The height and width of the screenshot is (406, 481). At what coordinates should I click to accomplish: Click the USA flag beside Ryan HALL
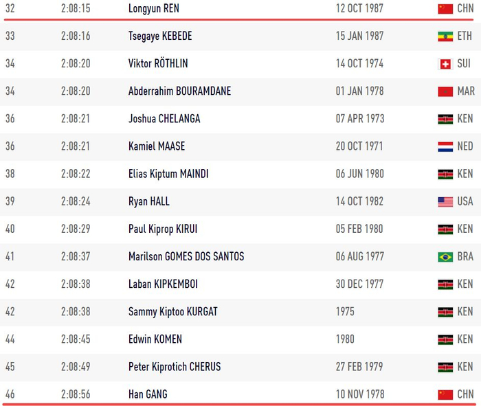[445, 201]
